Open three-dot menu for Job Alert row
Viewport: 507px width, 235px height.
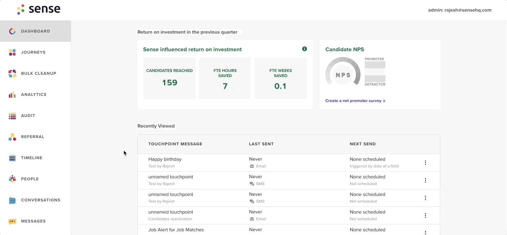[x=425, y=233]
